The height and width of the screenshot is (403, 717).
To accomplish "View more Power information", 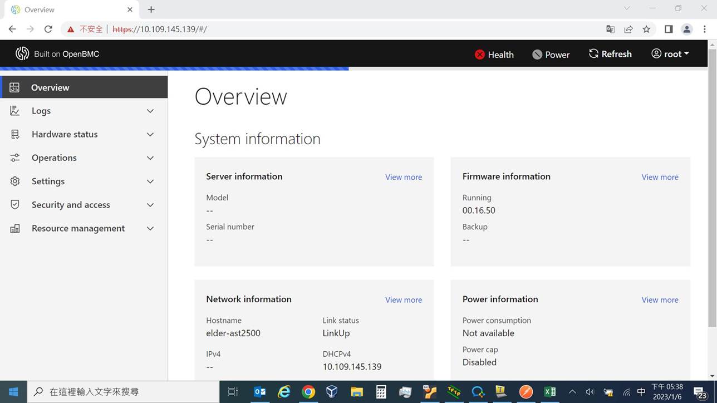I will [x=660, y=299].
